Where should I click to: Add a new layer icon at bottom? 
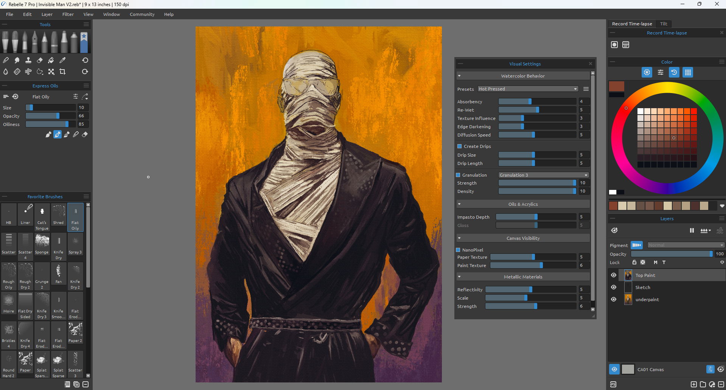pyautogui.click(x=694, y=384)
